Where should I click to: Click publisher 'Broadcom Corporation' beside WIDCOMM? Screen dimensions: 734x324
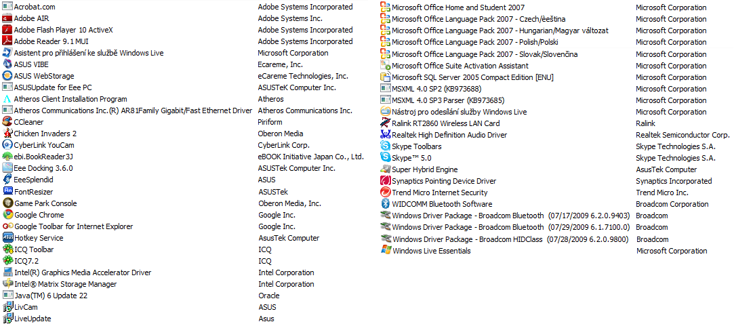tap(672, 204)
